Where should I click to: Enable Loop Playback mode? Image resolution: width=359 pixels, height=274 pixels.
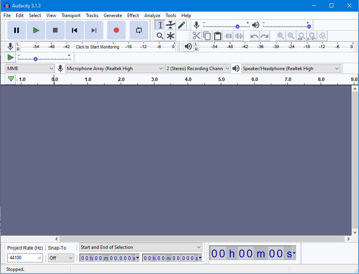tap(138, 30)
